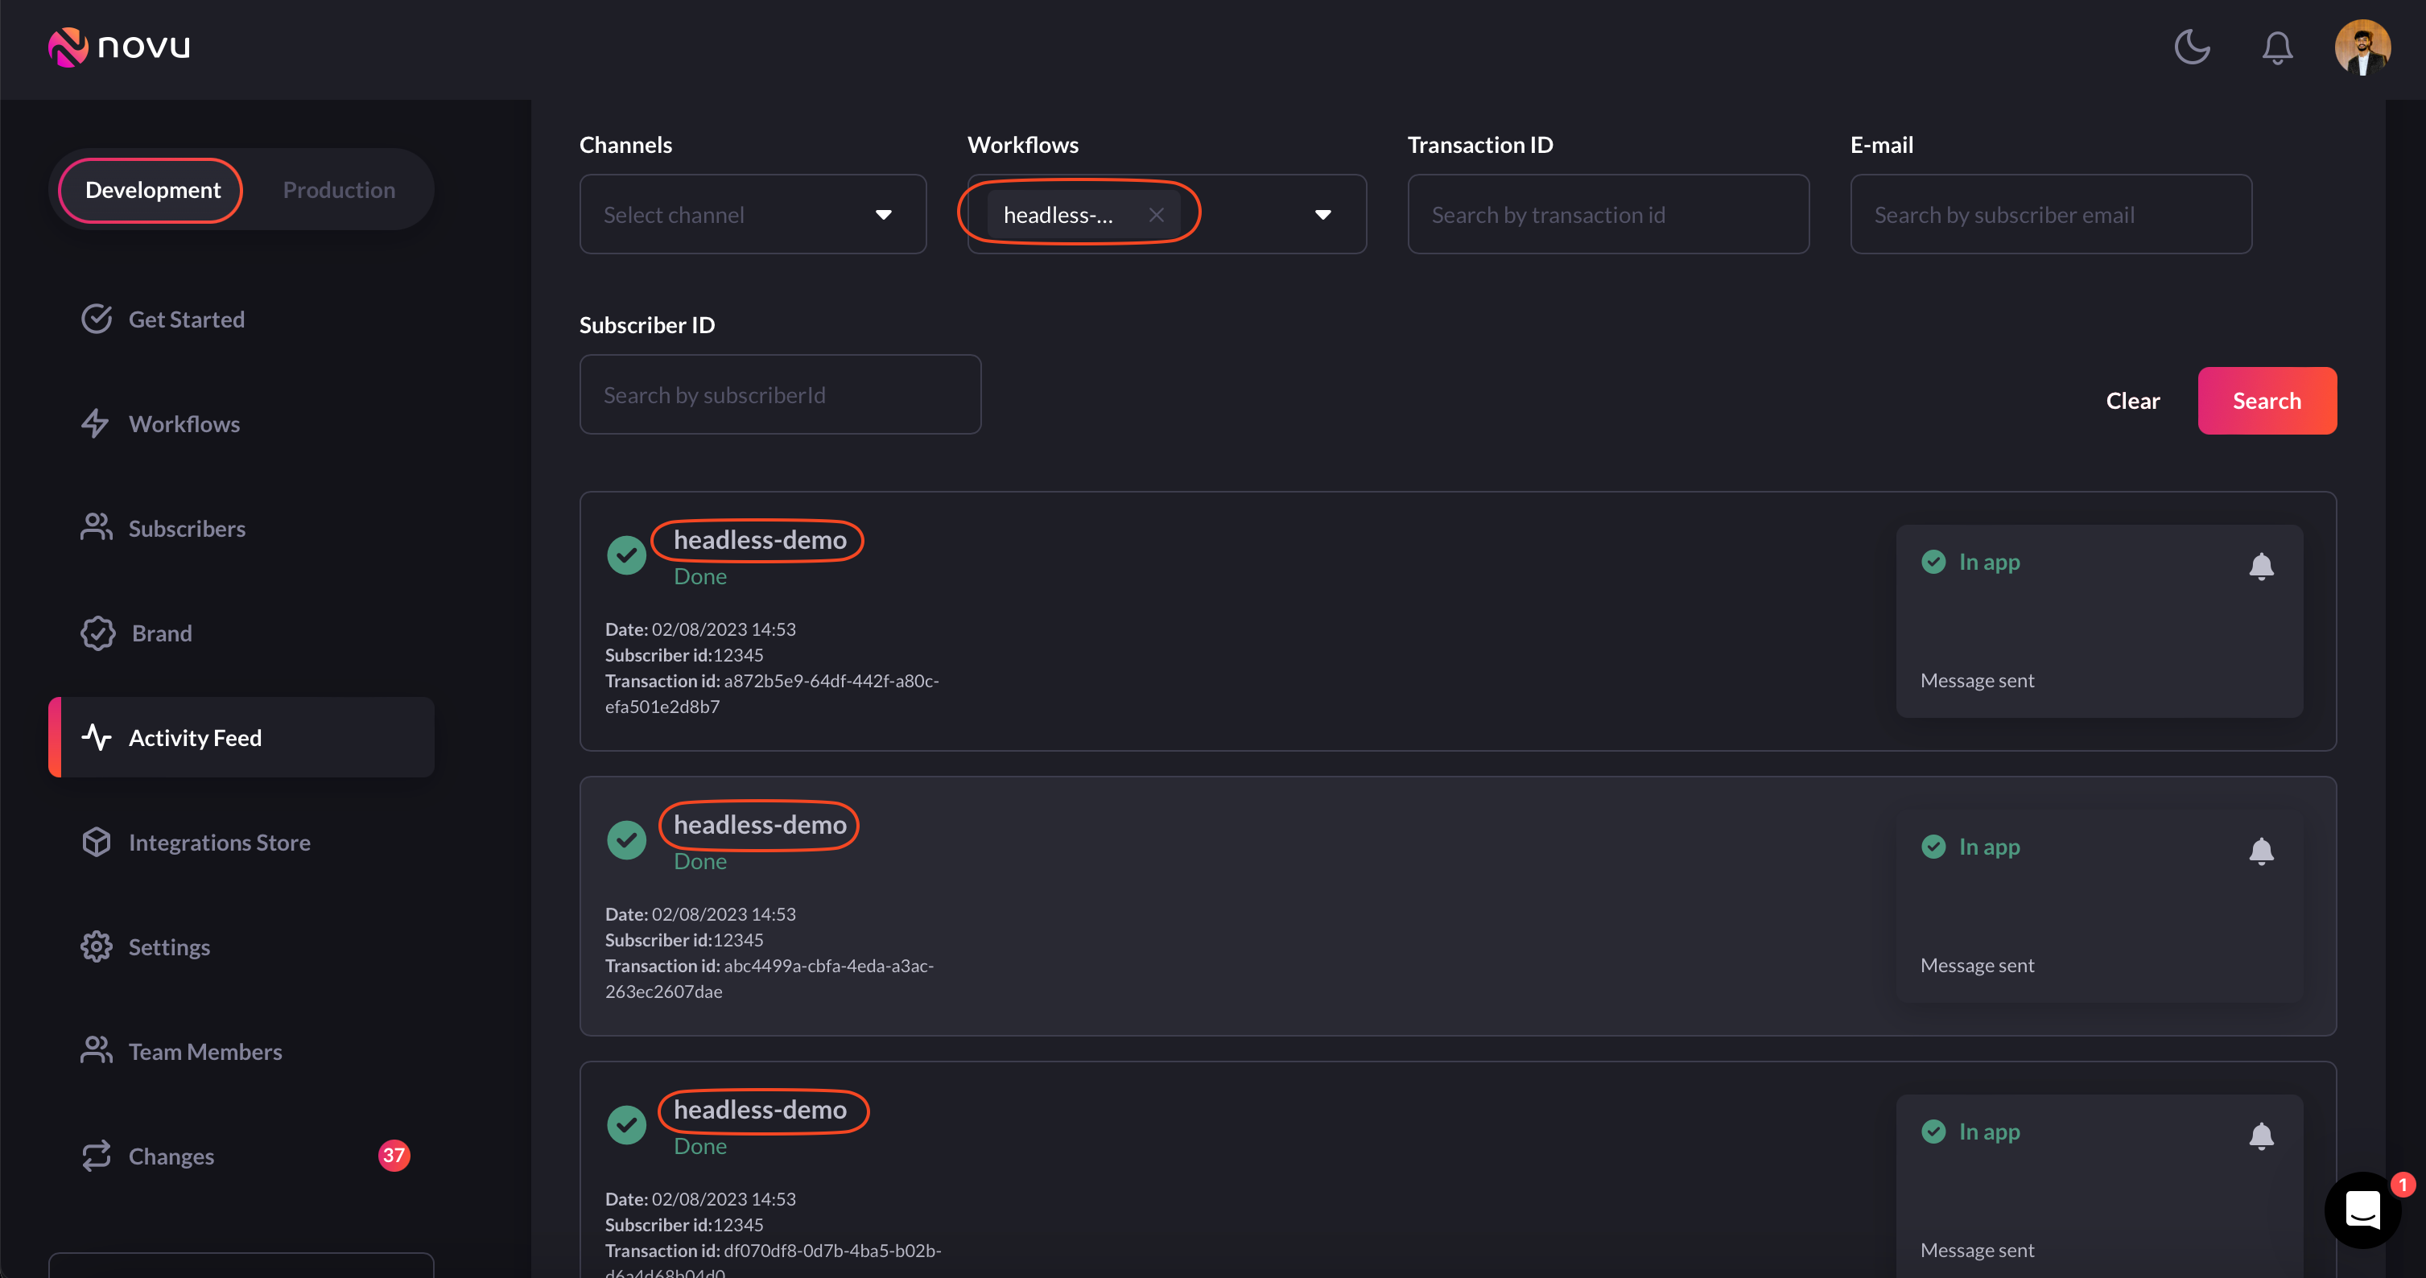Switch to Production environment
The image size is (2426, 1278).
(x=339, y=189)
